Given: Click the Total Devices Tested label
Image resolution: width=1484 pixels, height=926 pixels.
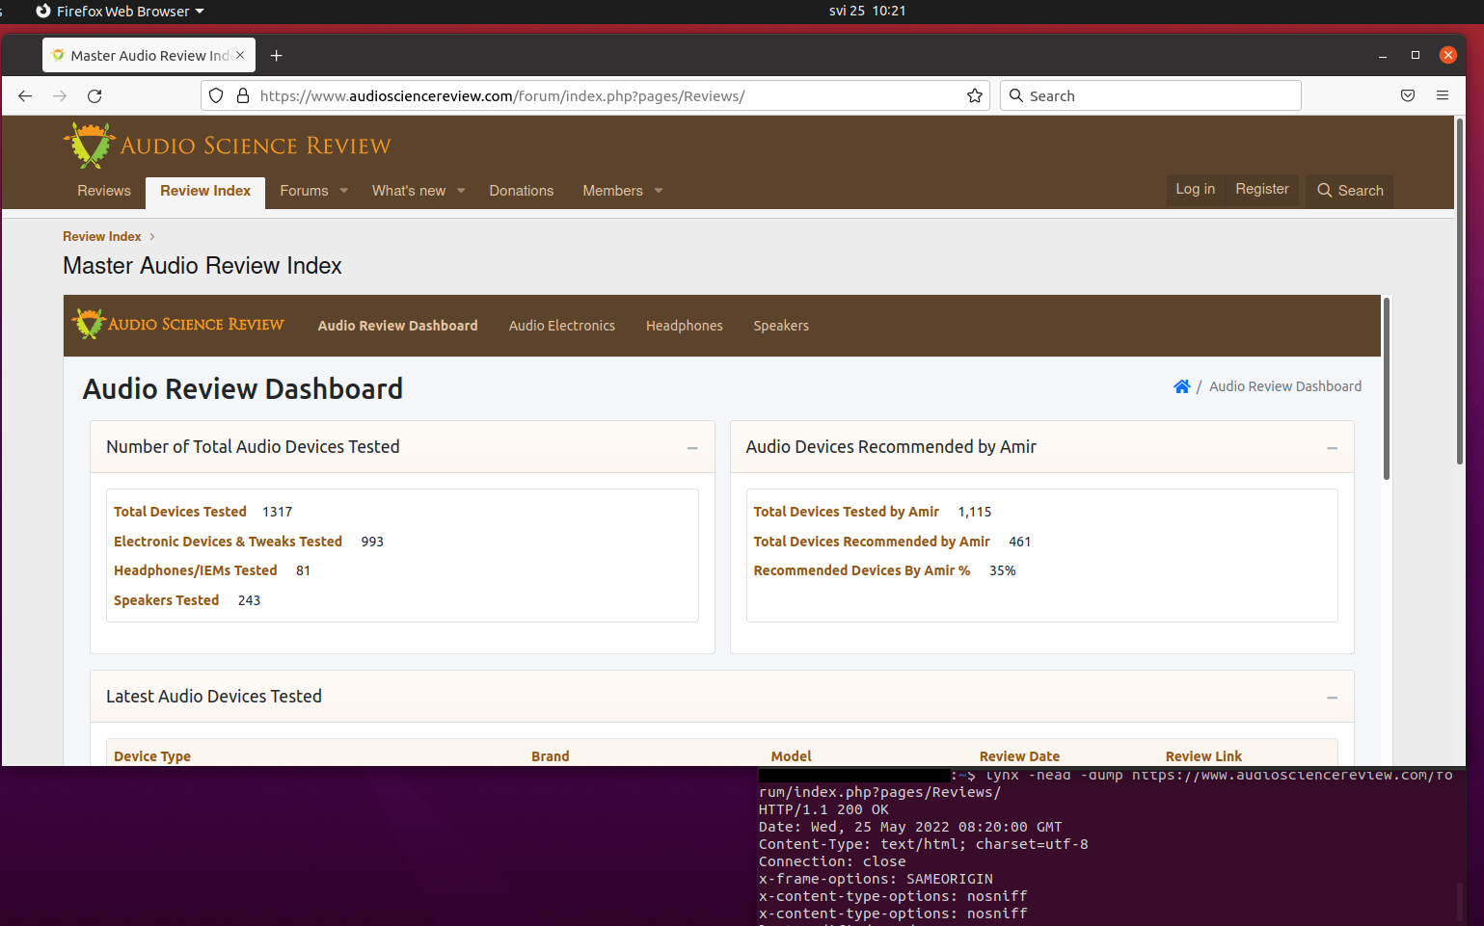Looking at the screenshot, I should [180, 513].
